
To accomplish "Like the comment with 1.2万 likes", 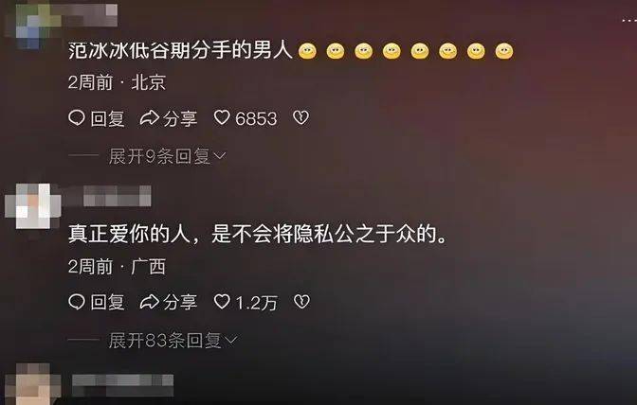I will [x=222, y=301].
